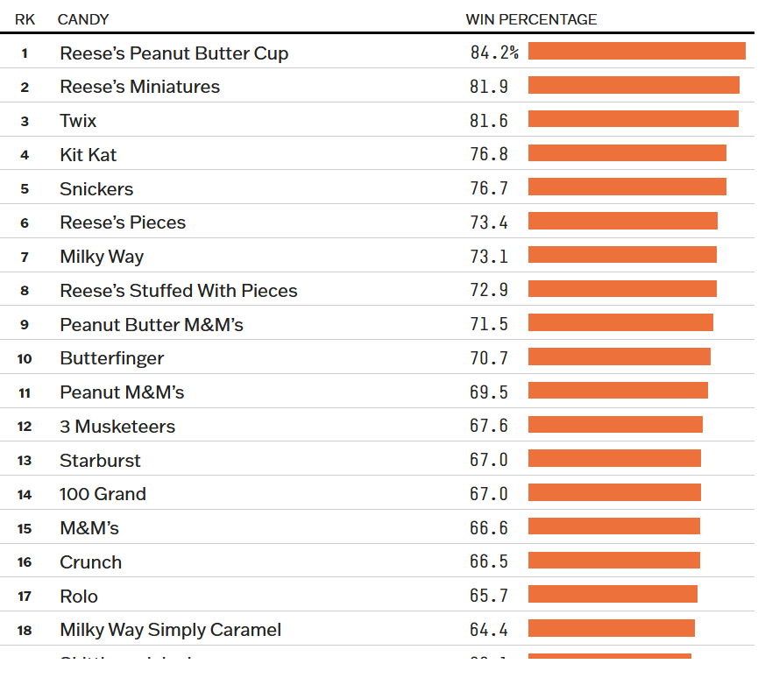
Task: Click the Peanut Butter M&M's bar
Action: [x=620, y=322]
